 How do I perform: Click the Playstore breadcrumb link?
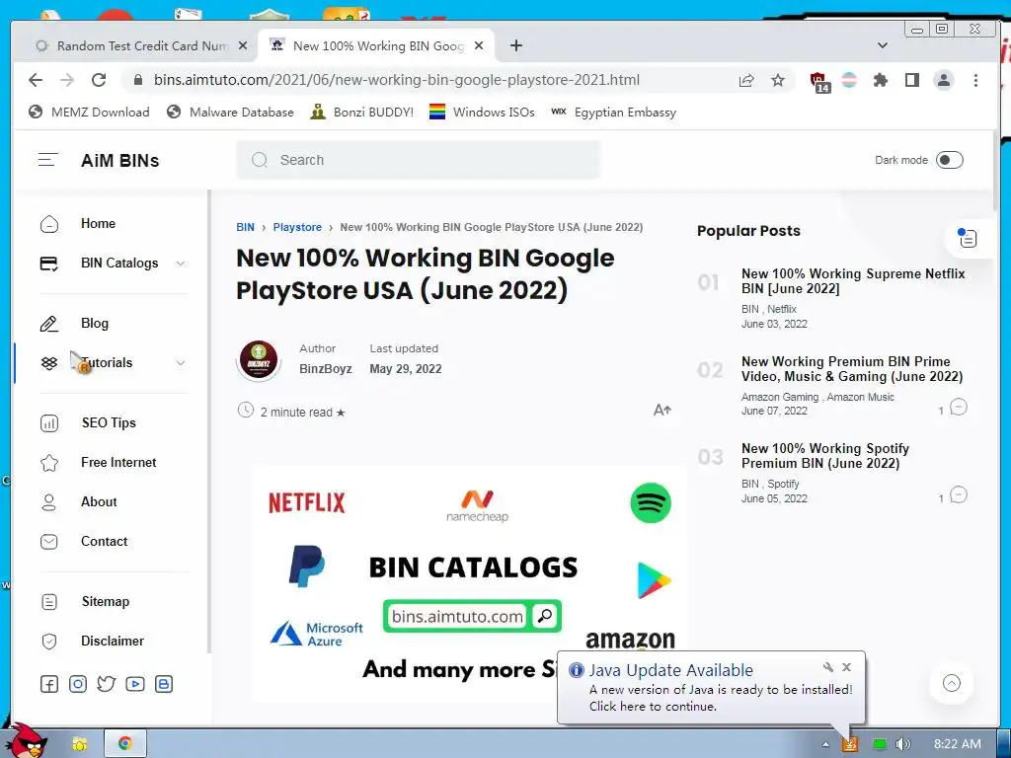(x=297, y=228)
